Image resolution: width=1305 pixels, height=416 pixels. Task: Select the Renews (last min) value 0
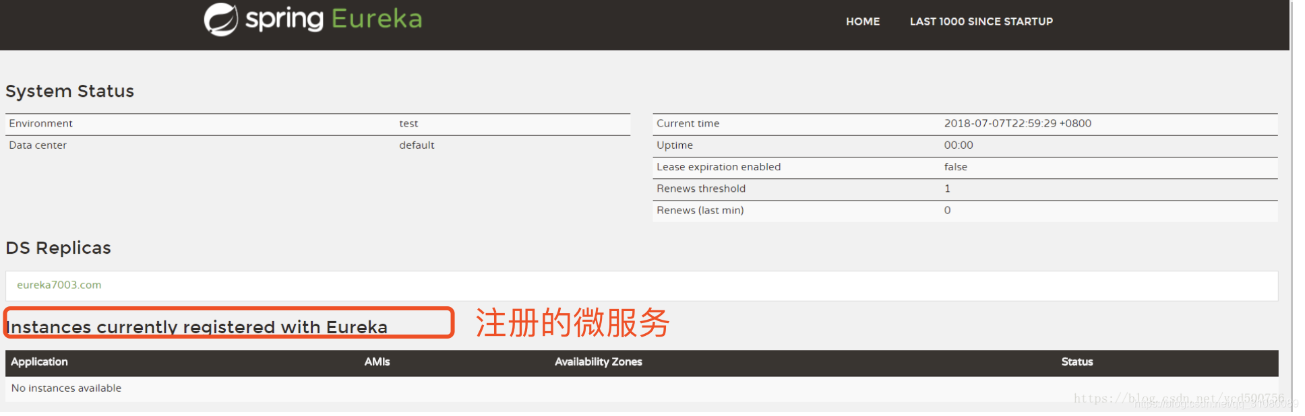(x=947, y=210)
